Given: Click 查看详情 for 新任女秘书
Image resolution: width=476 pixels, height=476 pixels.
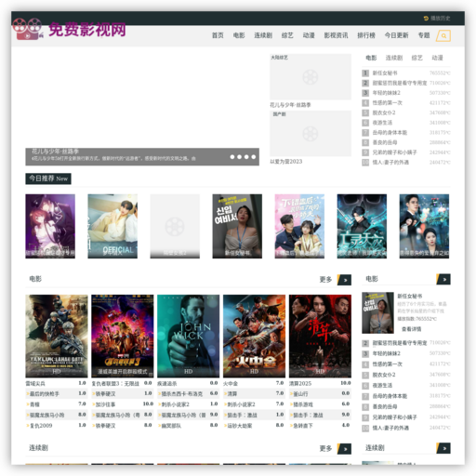Looking at the screenshot, I should click(411, 329).
